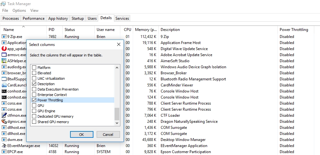Click the Task Manager title bar icon

[x=3, y=4]
